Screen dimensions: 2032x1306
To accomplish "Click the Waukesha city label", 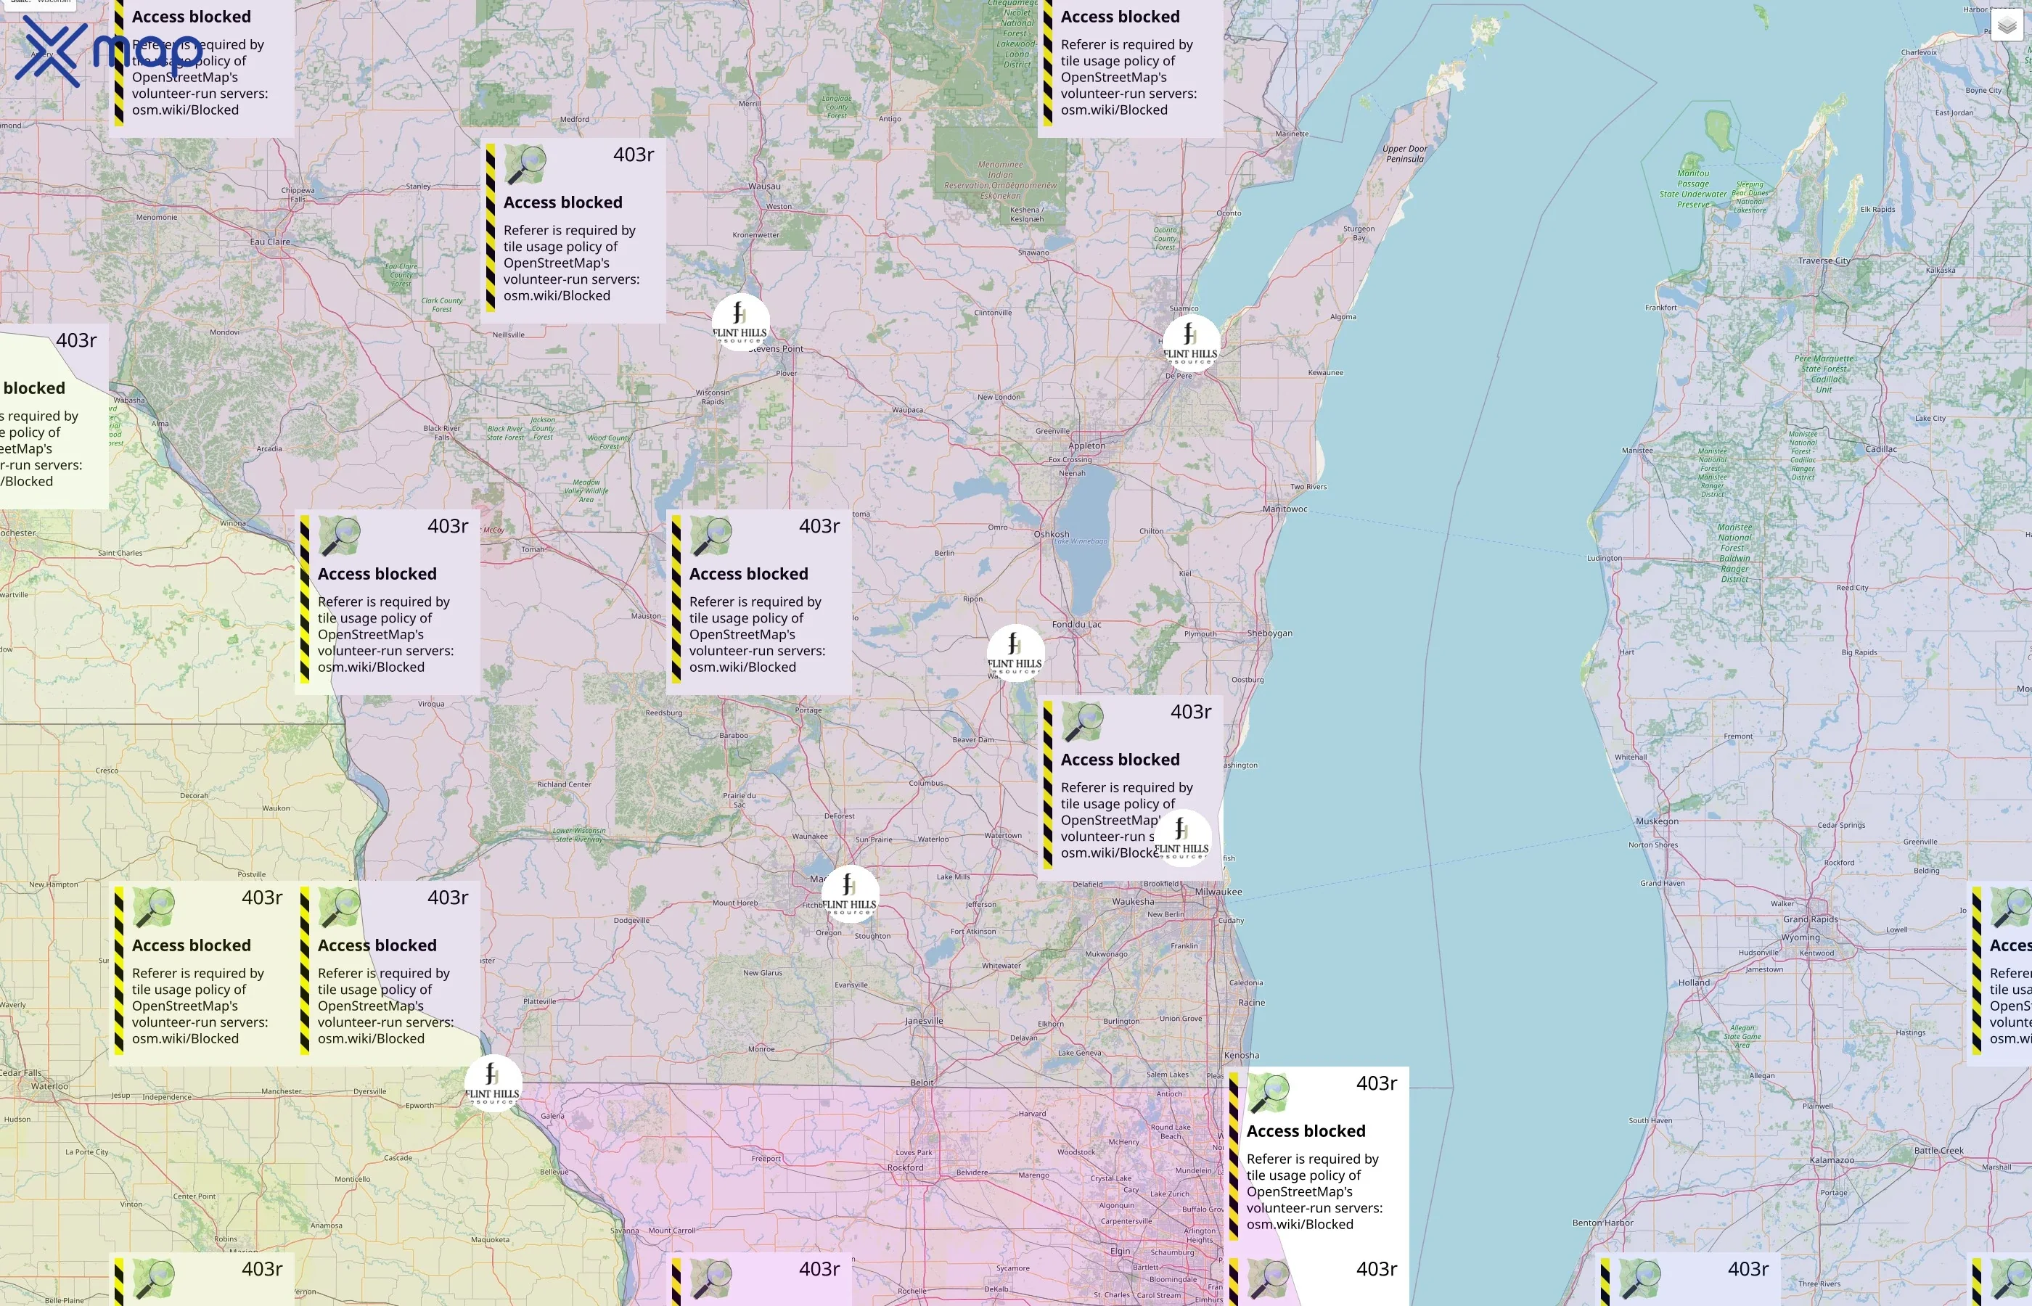I will pyautogui.click(x=1133, y=901).
